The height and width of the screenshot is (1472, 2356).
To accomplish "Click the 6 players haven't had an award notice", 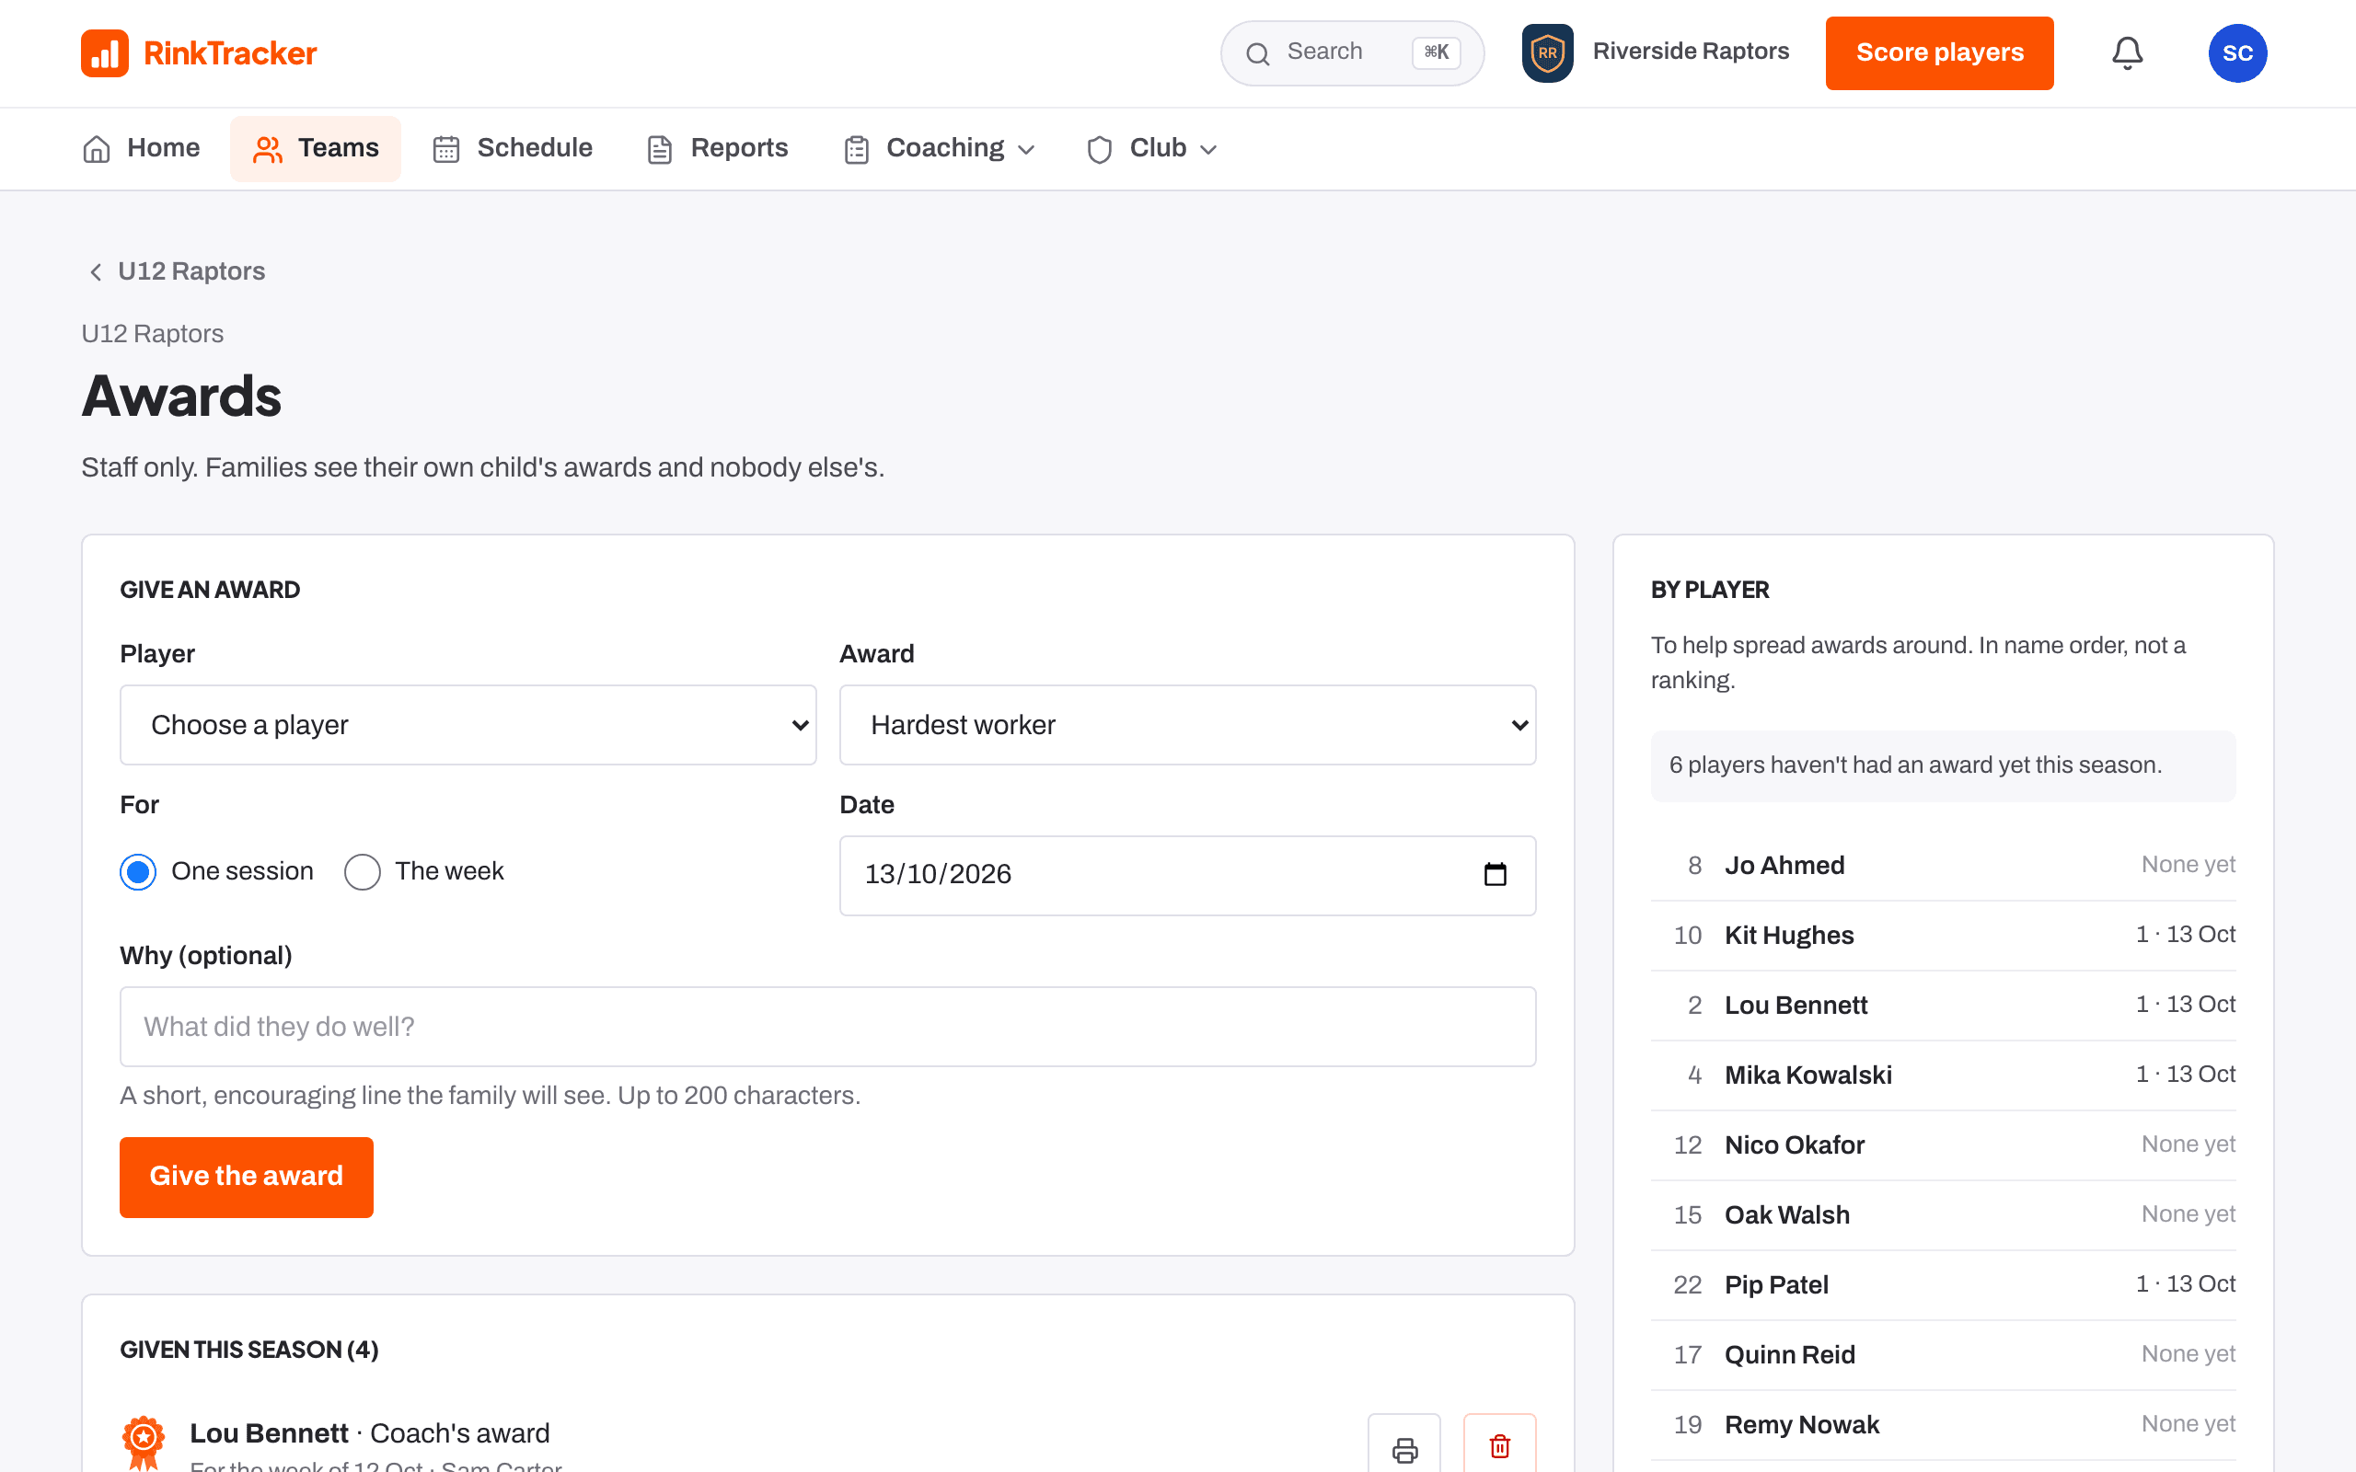I will 1942,766.
